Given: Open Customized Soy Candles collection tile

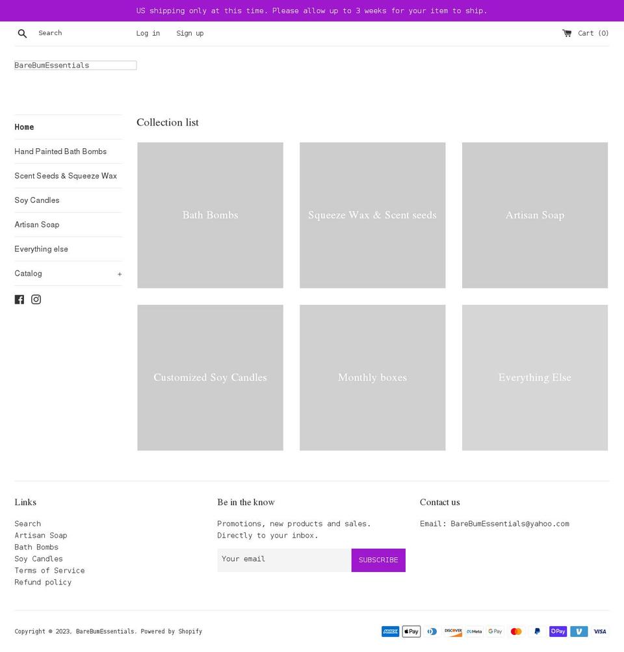Looking at the screenshot, I should point(211,378).
